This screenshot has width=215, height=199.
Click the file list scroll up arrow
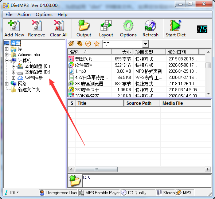208,52
